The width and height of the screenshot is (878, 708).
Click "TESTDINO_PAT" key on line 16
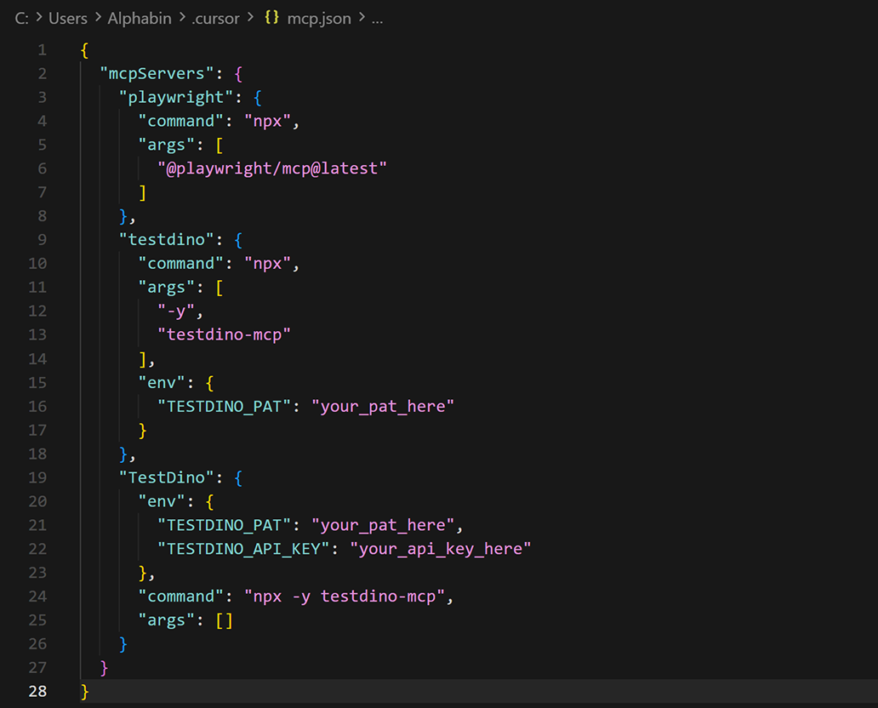tap(224, 406)
